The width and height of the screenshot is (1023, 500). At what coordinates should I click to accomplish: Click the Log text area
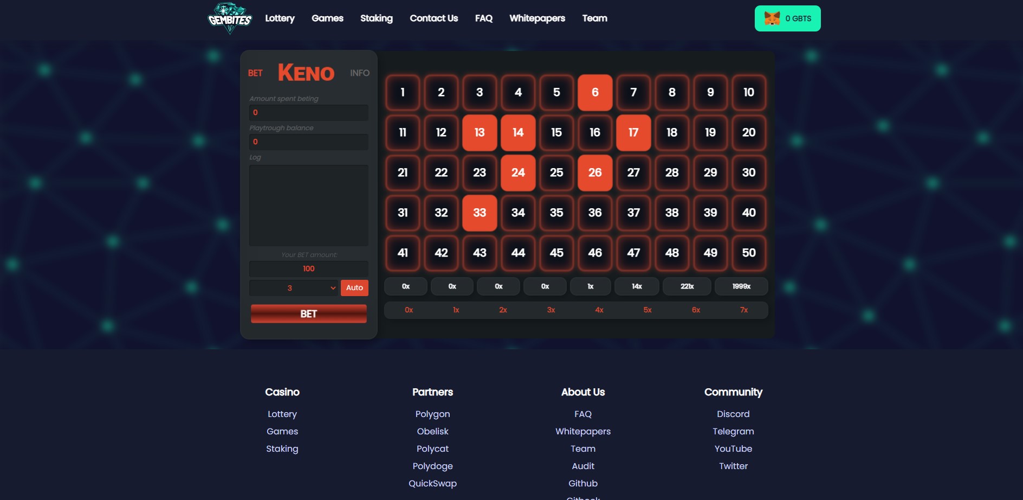[x=308, y=205]
